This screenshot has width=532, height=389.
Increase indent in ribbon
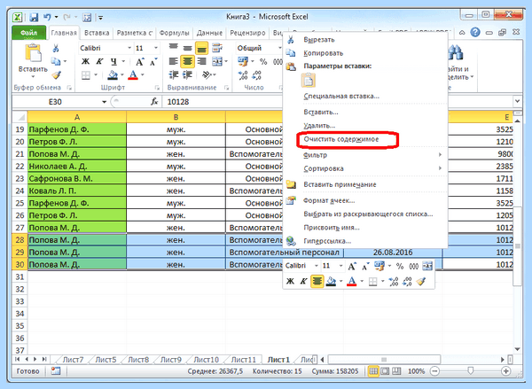(187, 74)
